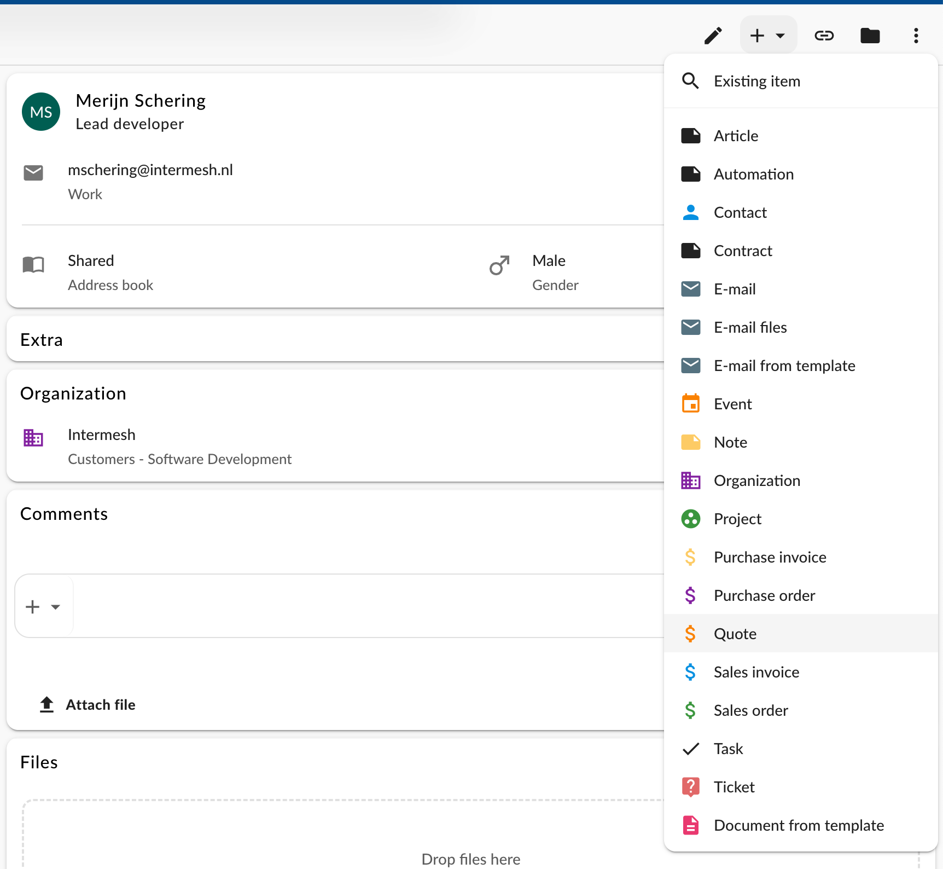
Task: Click the green dollar Sales order icon
Action: (x=690, y=710)
